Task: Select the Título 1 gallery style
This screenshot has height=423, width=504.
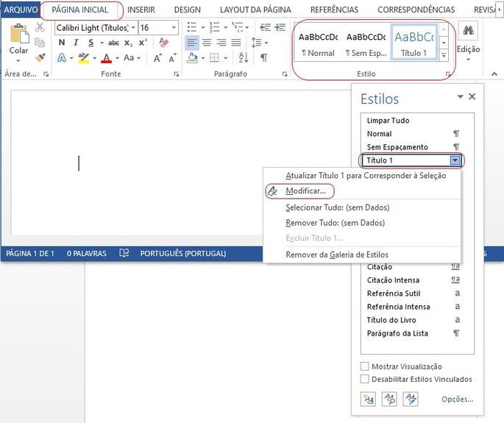Action: click(414, 43)
